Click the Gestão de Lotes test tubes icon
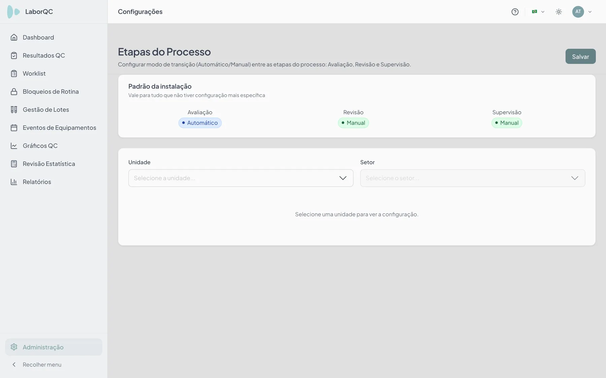Viewport: 606px width, 378px height. 14,110
